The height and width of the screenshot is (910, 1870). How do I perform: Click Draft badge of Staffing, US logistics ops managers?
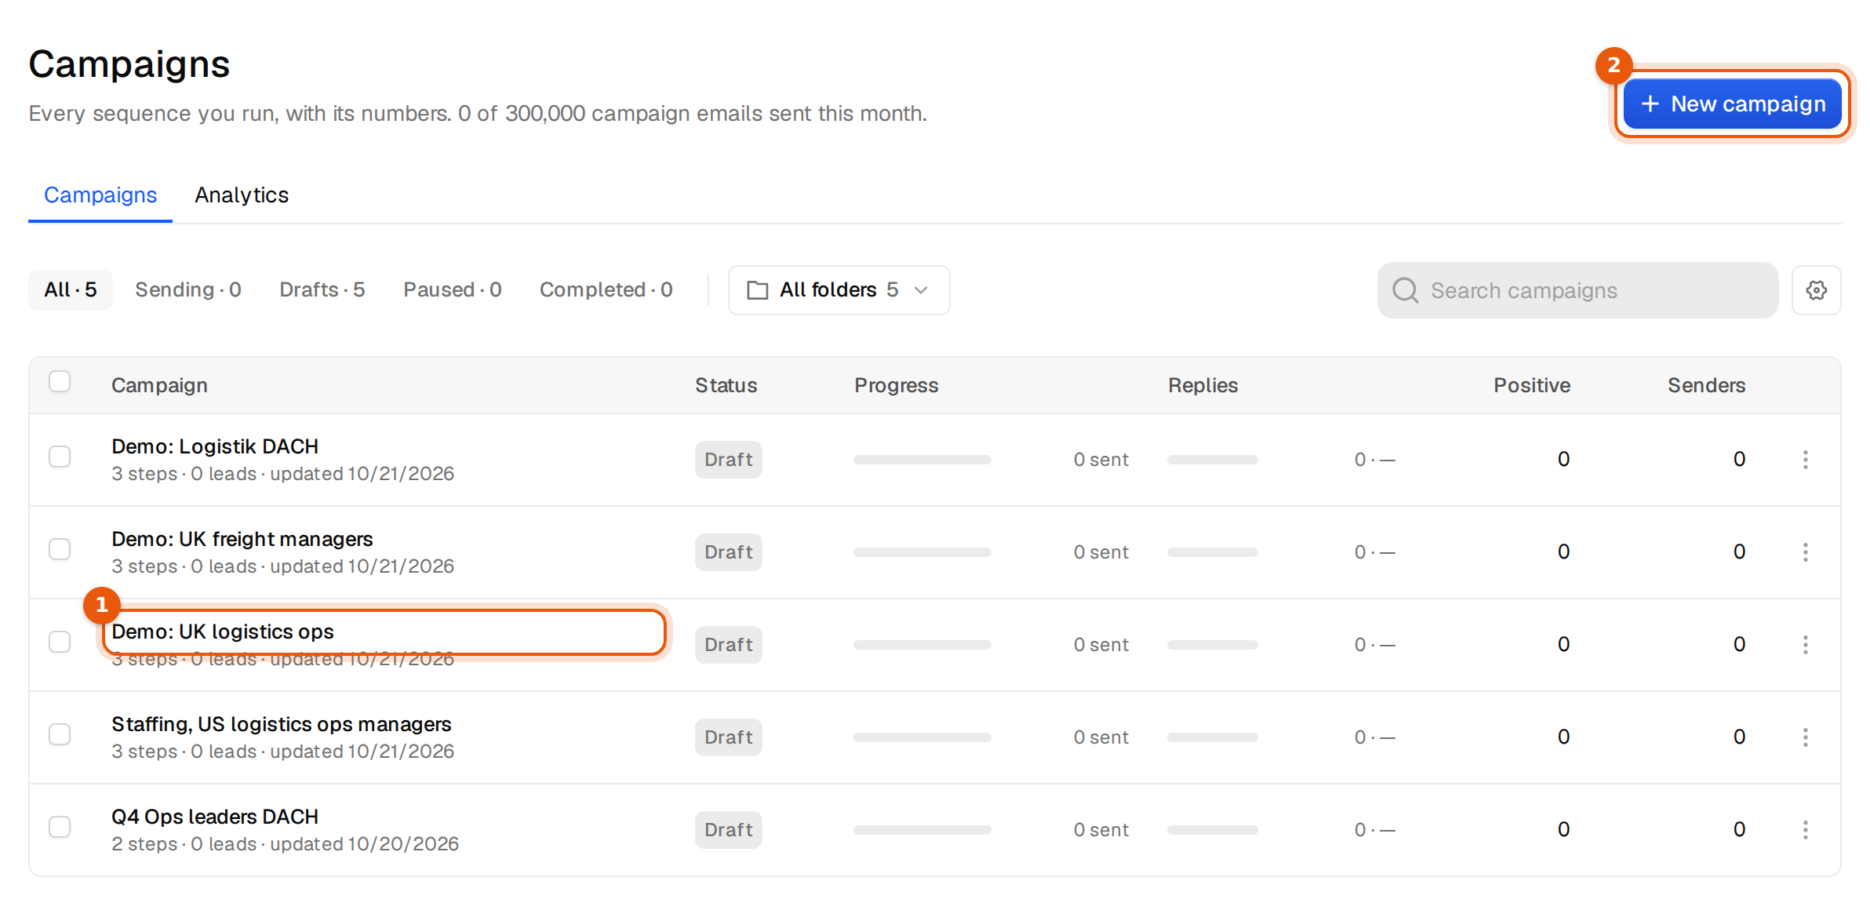pos(729,737)
